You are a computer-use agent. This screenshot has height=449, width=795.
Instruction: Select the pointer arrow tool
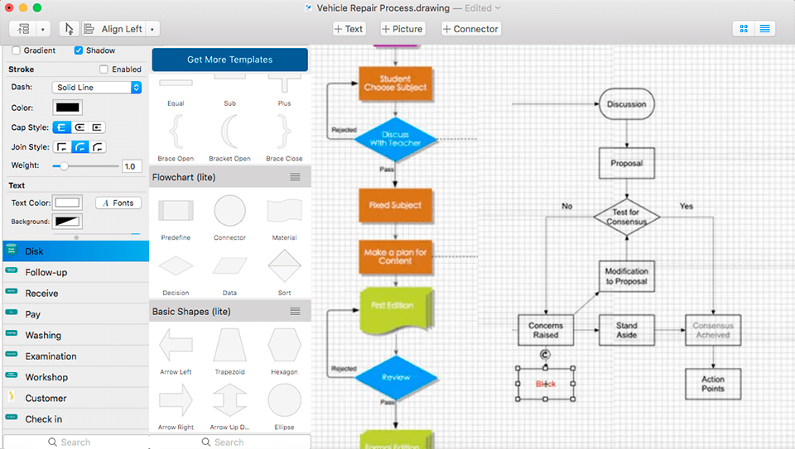pos(69,29)
